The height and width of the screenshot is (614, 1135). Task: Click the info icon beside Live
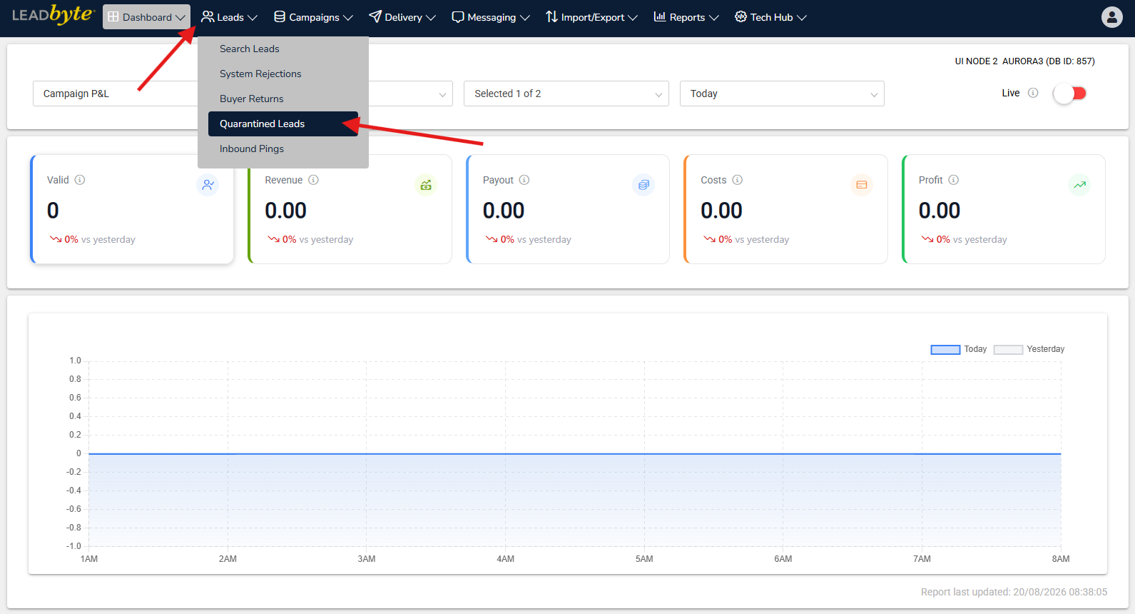click(1033, 93)
